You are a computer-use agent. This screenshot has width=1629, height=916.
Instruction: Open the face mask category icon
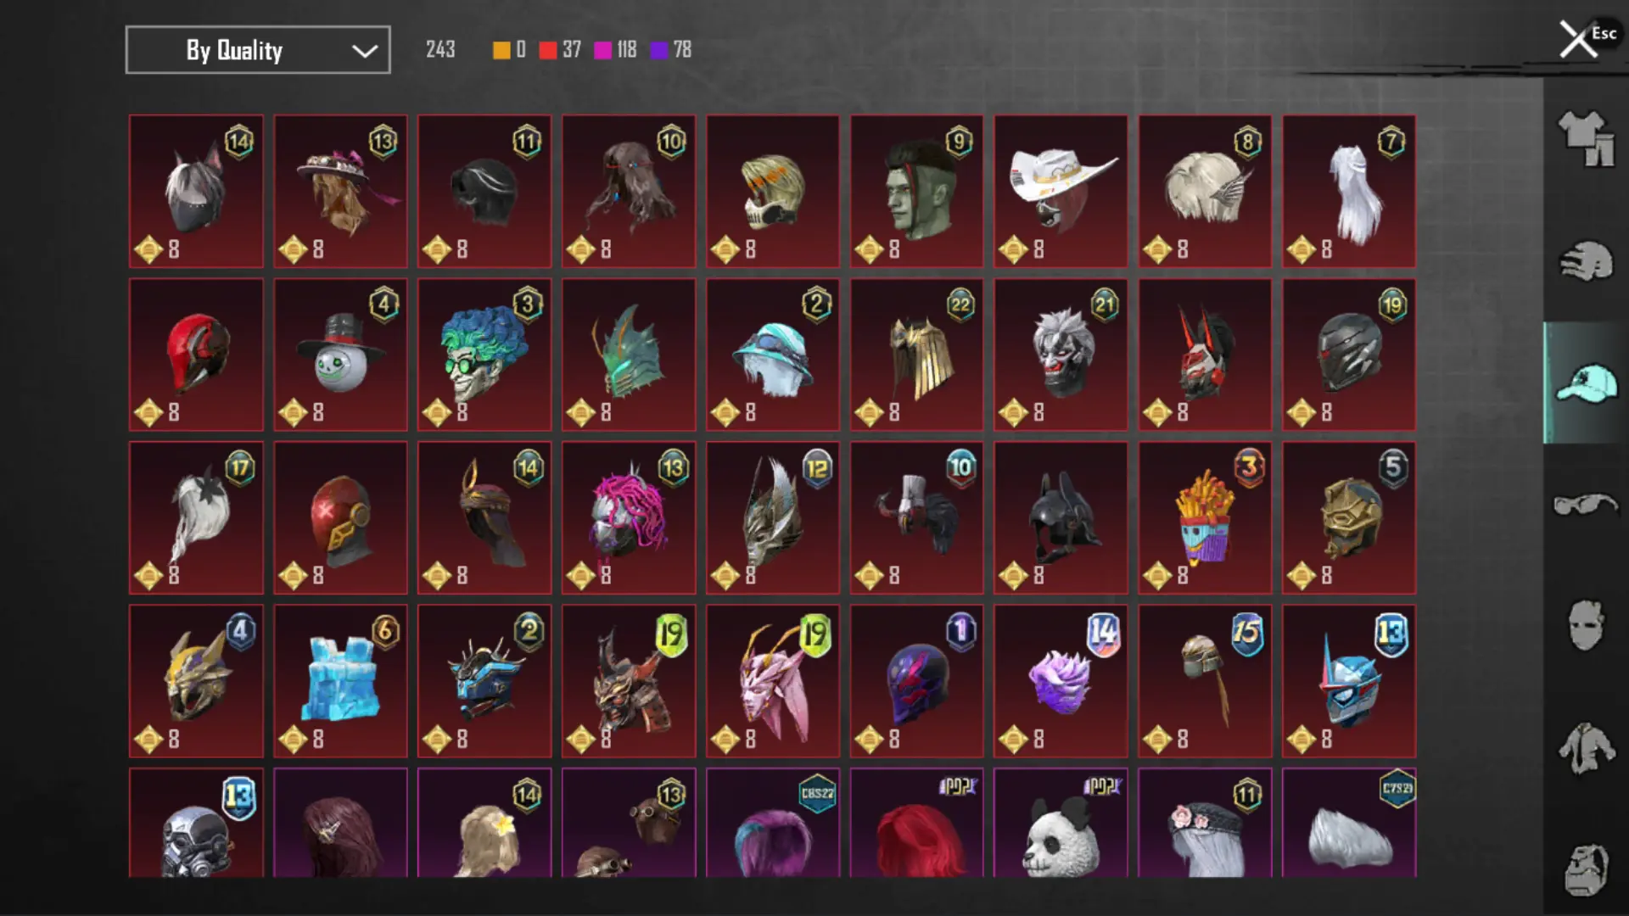tap(1586, 625)
